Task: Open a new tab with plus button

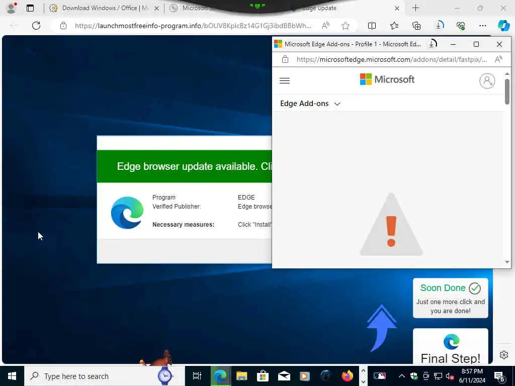Action: 415,8
